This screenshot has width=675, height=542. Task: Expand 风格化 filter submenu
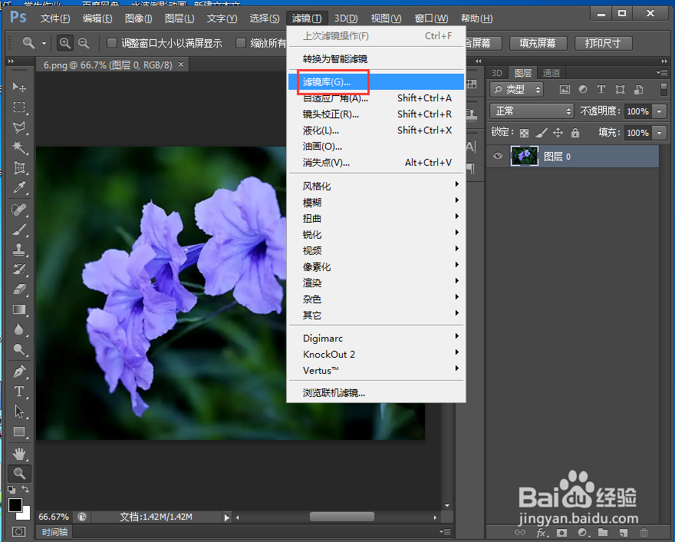point(376,186)
